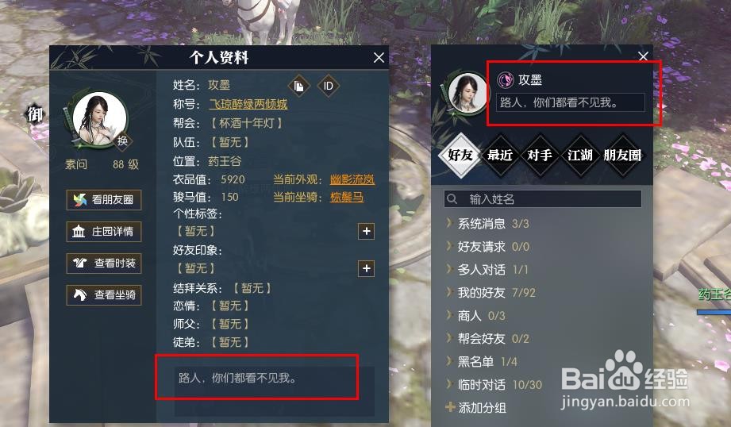Click the search magnifier icon
This screenshot has height=427, width=731.
[452, 199]
